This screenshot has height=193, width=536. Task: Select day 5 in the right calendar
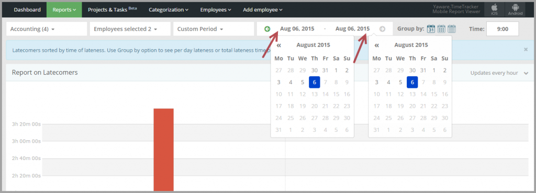coord(400,82)
